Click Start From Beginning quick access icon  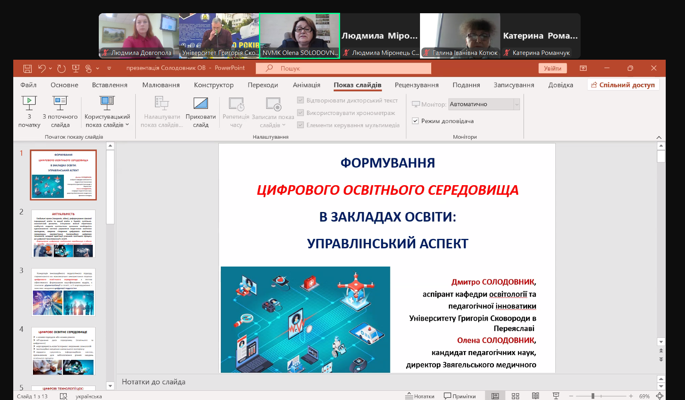pos(75,69)
